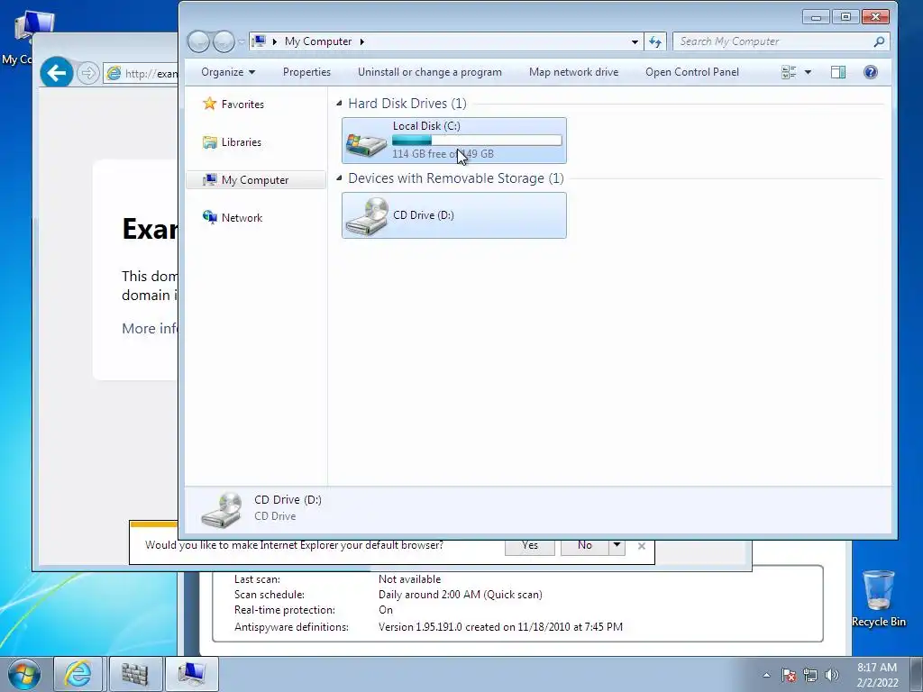
Task: Click the Libraries folder icon
Action: [x=209, y=142]
